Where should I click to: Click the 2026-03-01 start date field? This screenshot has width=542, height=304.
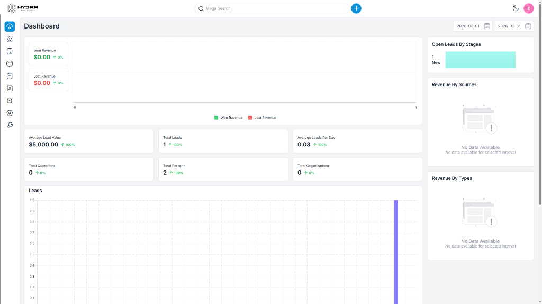[x=473, y=26]
